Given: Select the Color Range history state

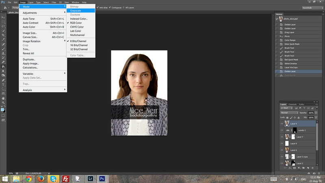Looking at the screenshot, I should (x=289, y=40).
